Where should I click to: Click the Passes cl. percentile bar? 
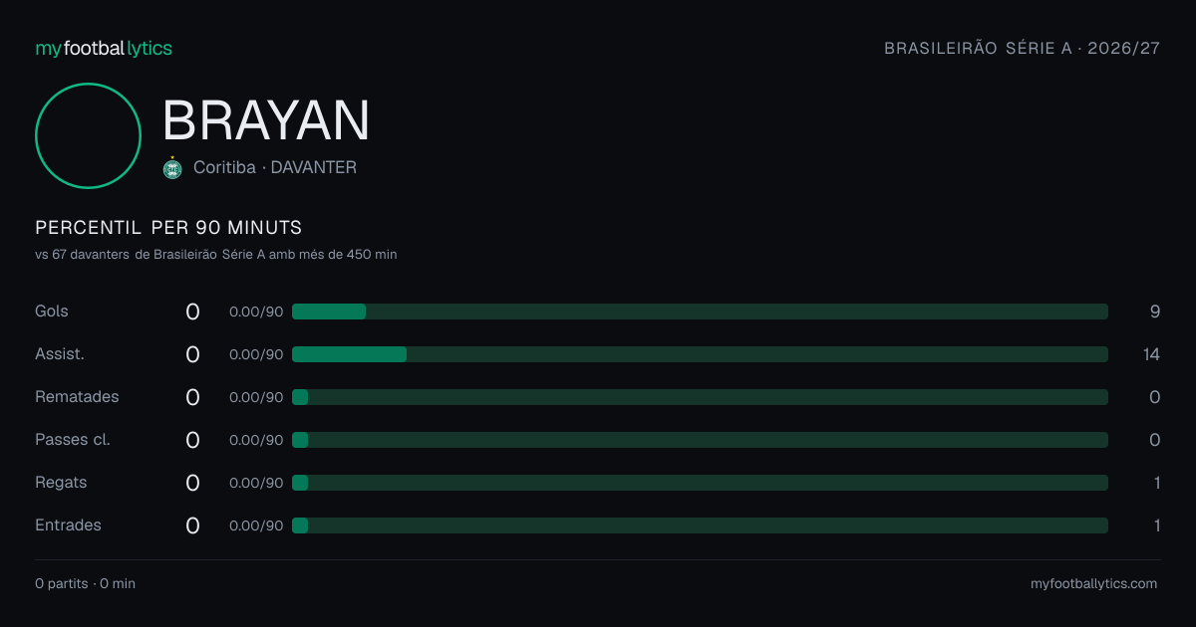[x=700, y=440]
